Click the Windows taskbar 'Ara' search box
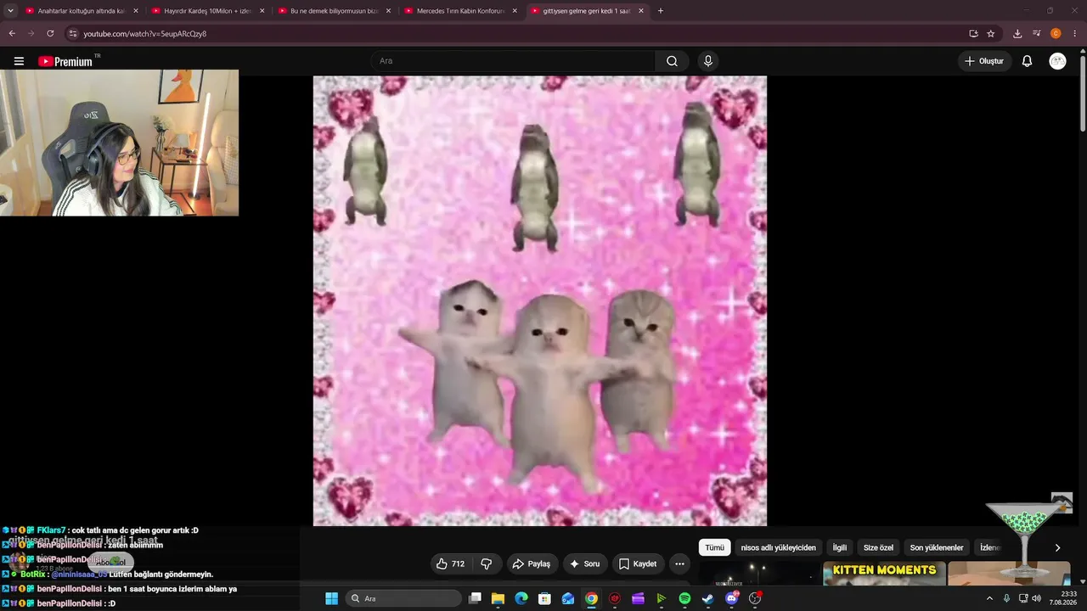This screenshot has height=611, width=1087. coord(403,598)
